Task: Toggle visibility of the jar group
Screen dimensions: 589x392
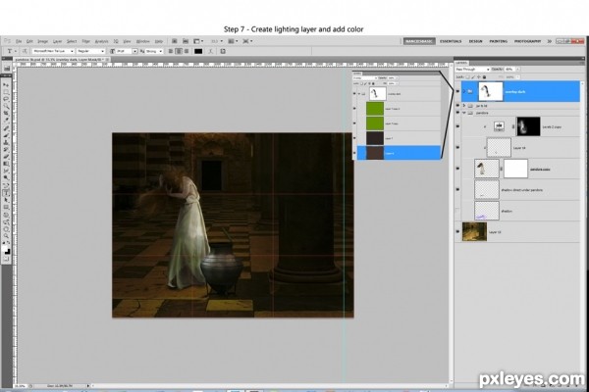Action: (x=457, y=106)
